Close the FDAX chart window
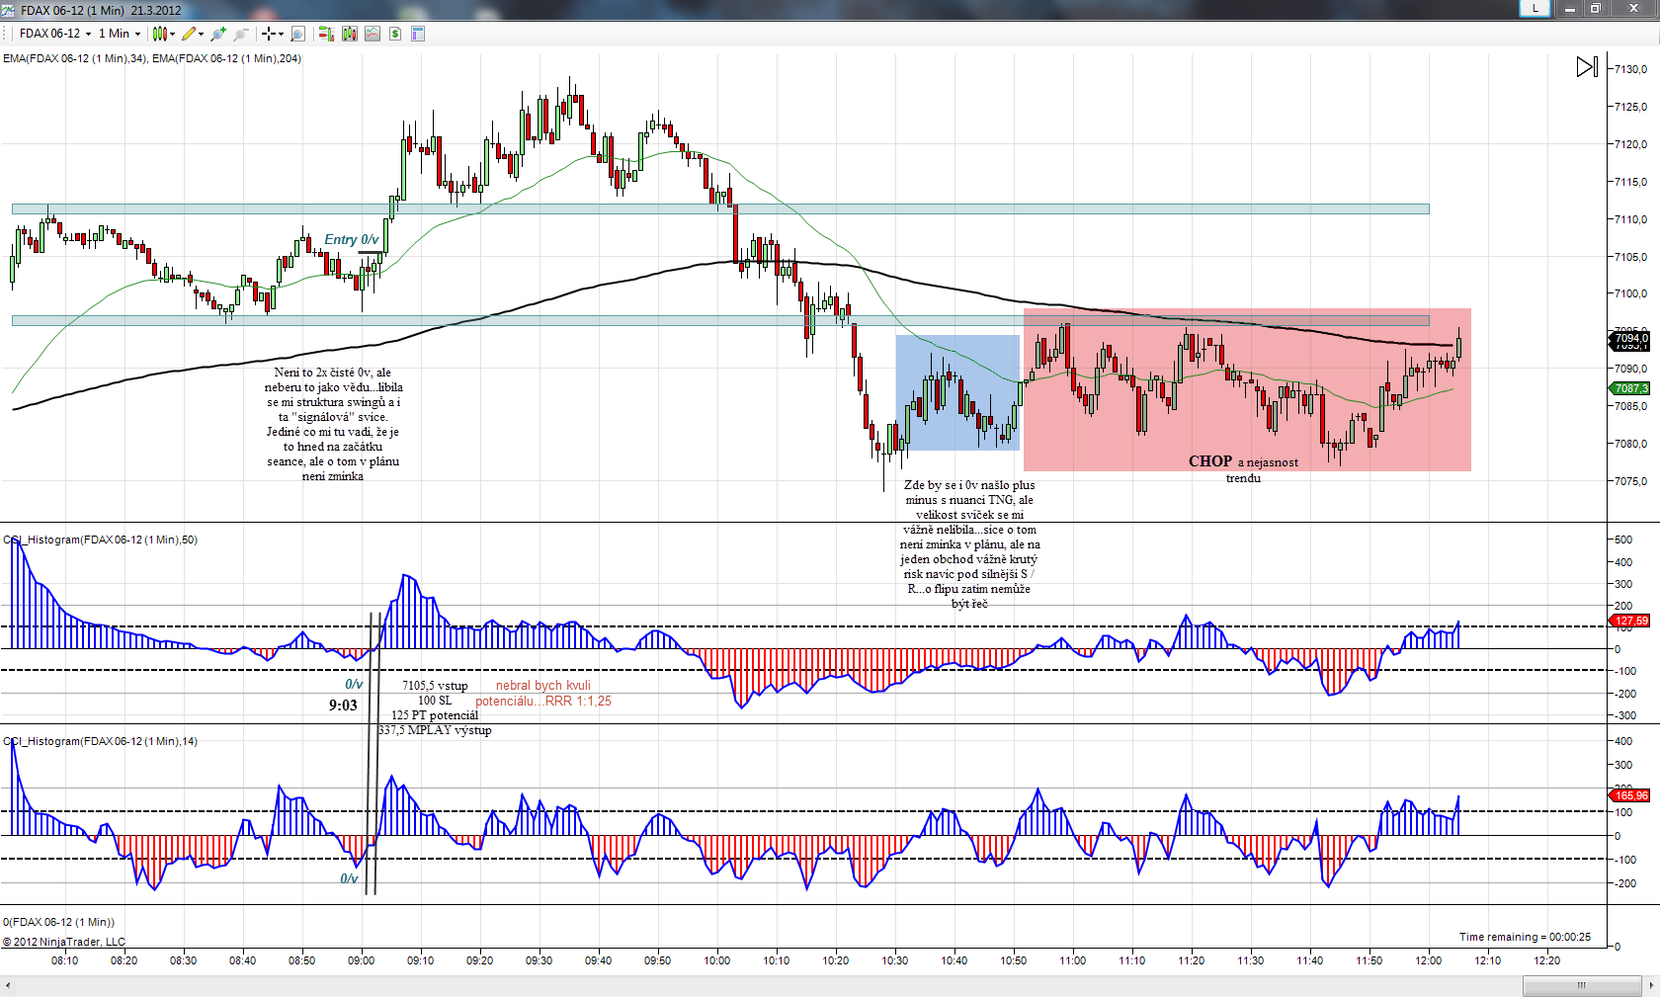This screenshot has height=997, width=1660. tap(1633, 8)
